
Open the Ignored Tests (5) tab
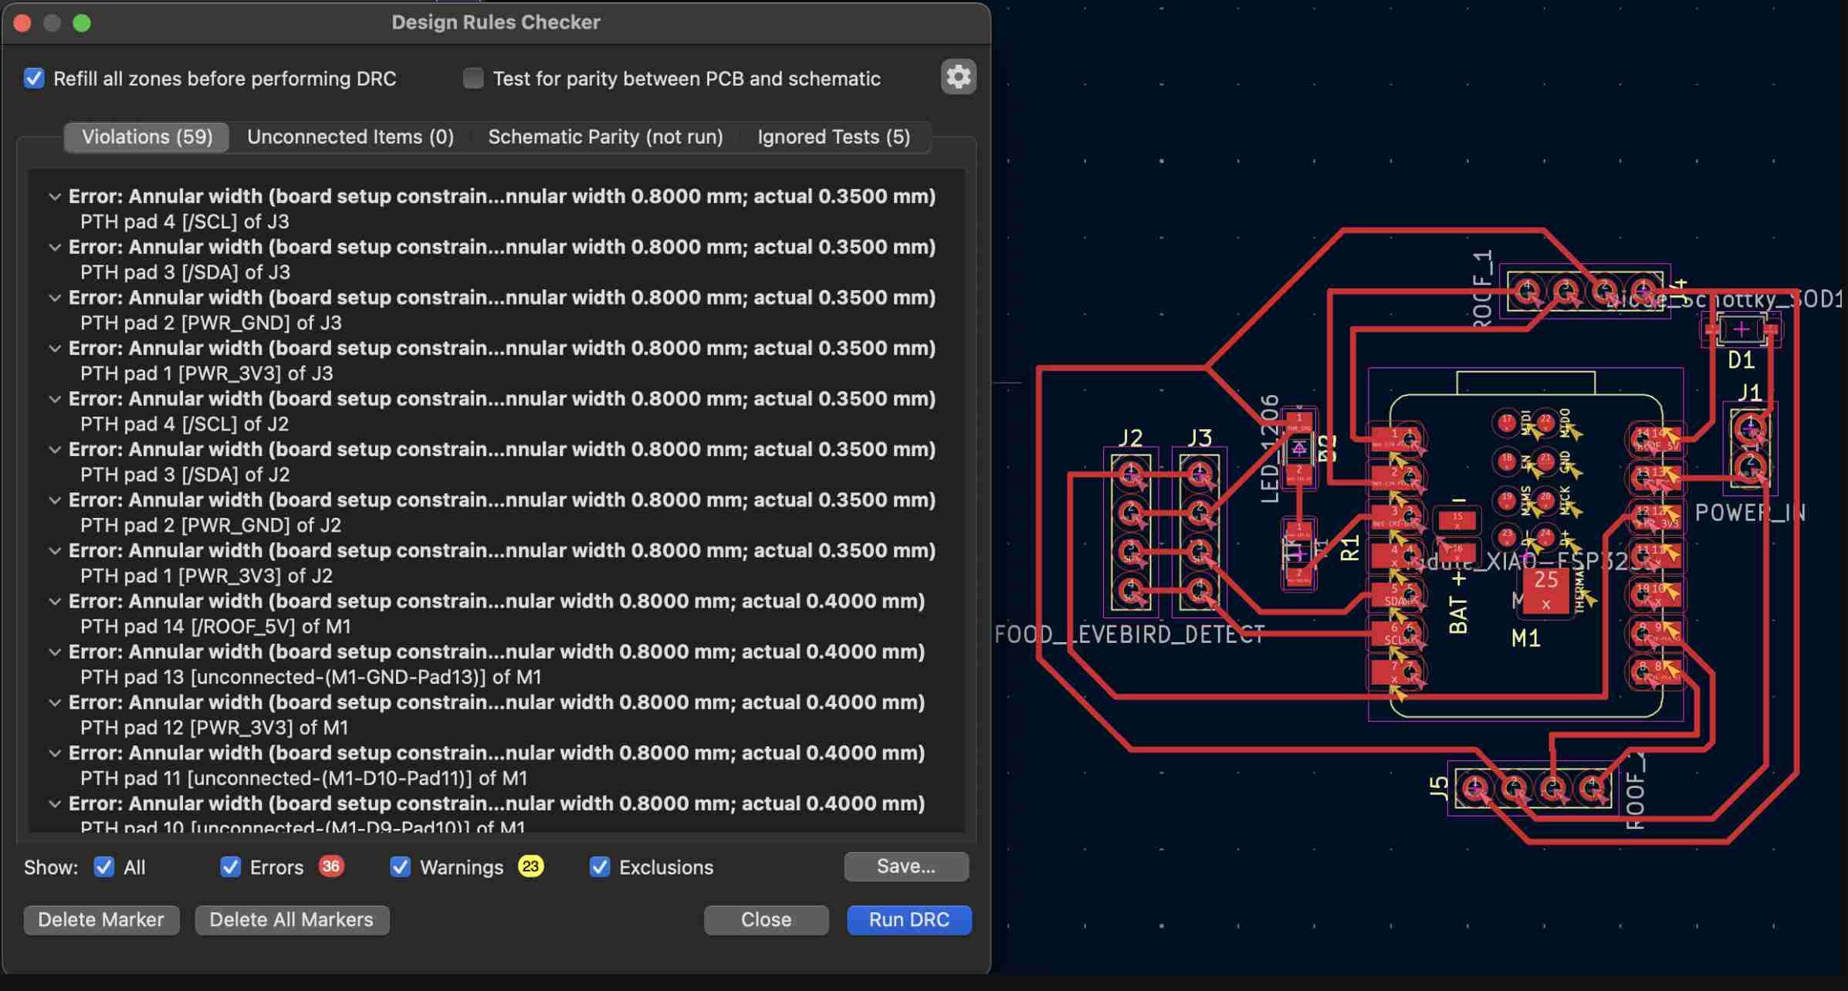point(834,137)
